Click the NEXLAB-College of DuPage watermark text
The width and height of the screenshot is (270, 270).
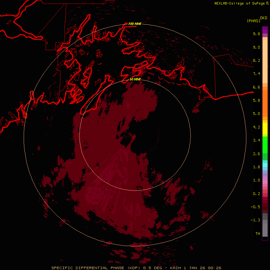tap(239, 3)
